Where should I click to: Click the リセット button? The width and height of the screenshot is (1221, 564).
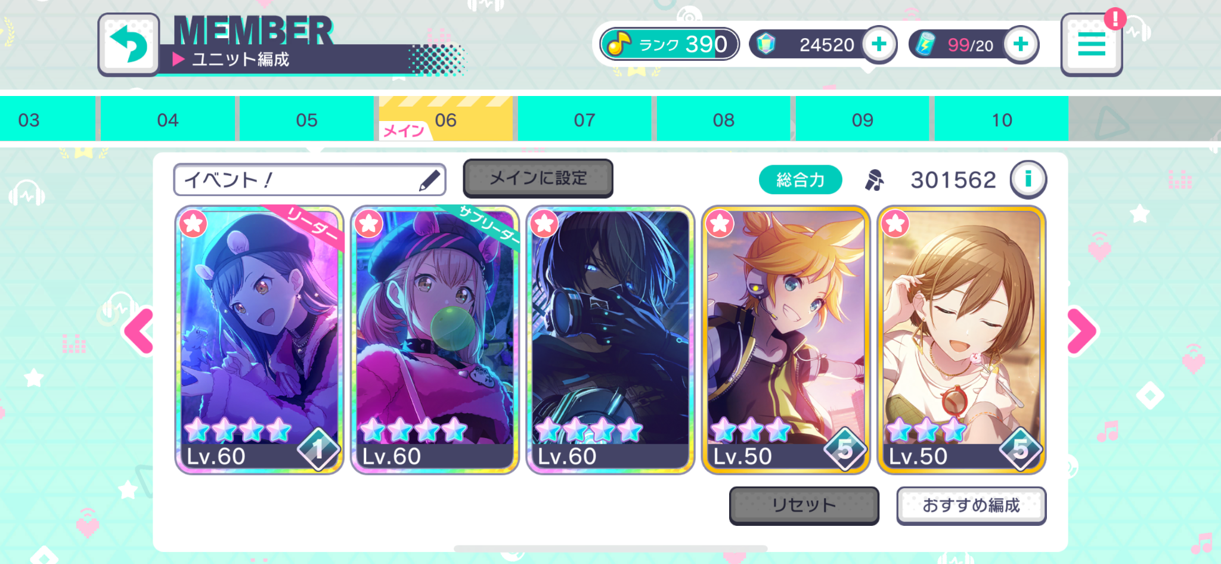tap(804, 506)
